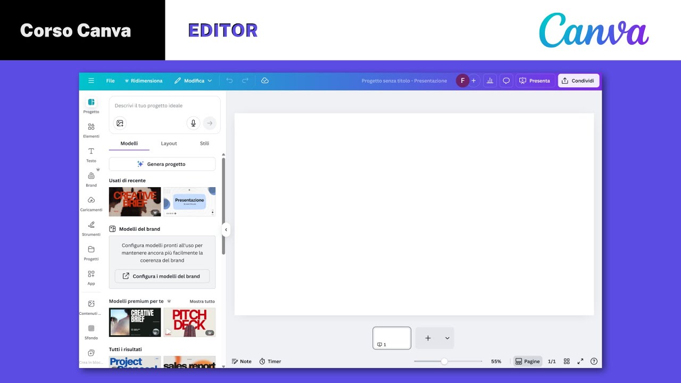Adjust the zoom slider
Image resolution: width=681 pixels, height=383 pixels.
coord(448,361)
